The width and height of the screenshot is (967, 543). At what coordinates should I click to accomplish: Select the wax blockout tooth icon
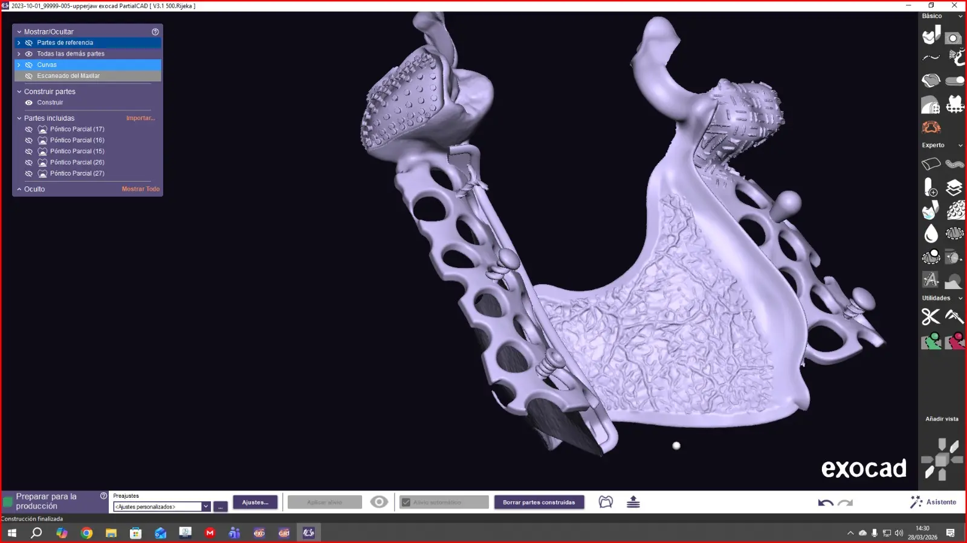[931, 210]
